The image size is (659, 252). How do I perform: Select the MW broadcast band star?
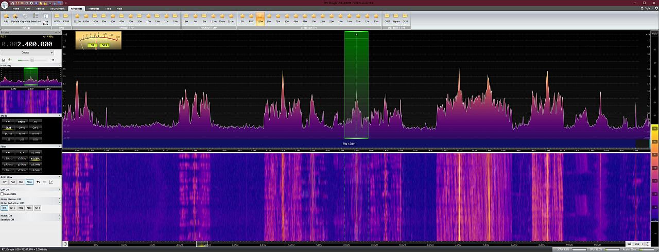click(x=251, y=17)
